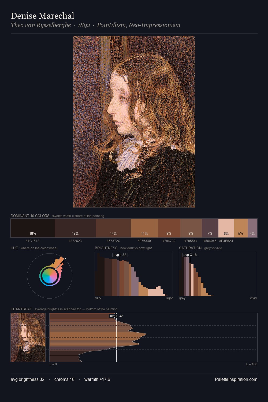Select the first 9% swatch #794732
Screen dimensions: 268x402
point(169,228)
